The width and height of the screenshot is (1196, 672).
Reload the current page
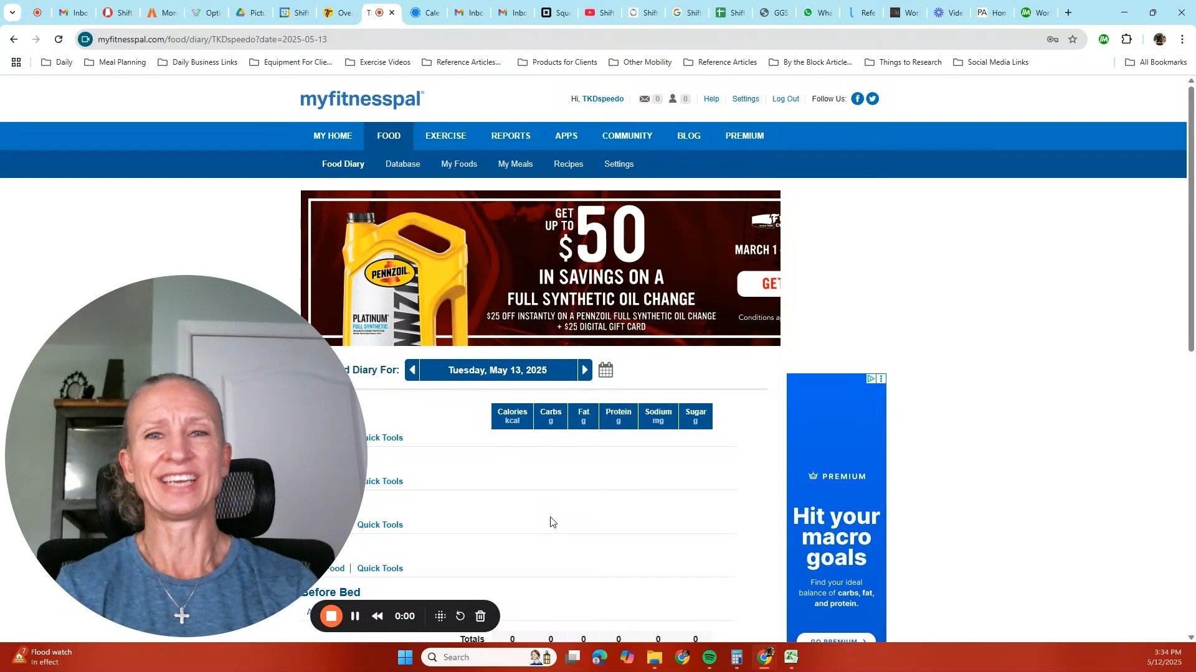59,39
